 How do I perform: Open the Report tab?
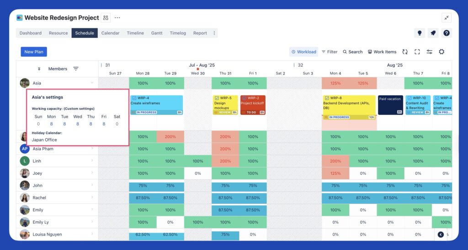point(200,33)
